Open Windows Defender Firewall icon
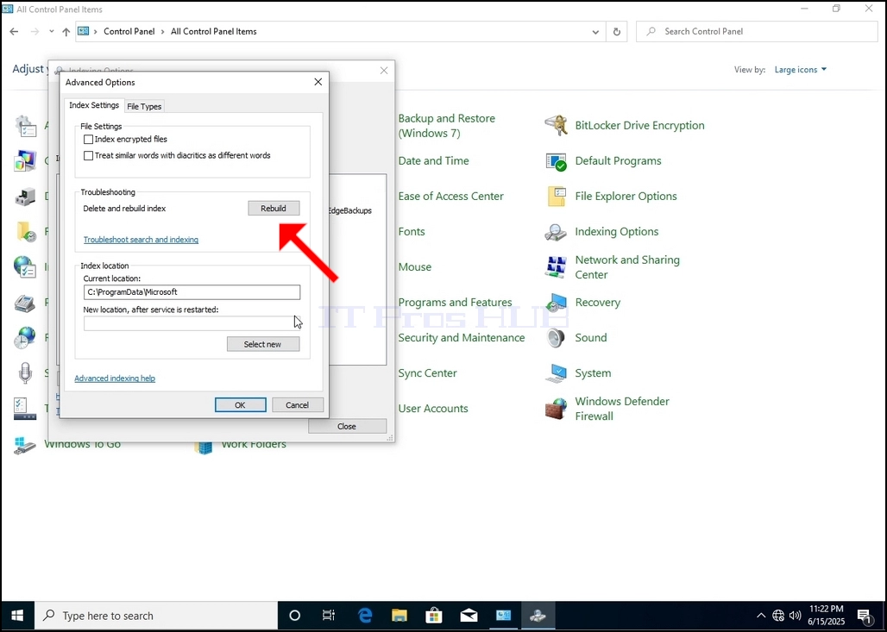Viewport: 887px width, 632px height. point(556,409)
